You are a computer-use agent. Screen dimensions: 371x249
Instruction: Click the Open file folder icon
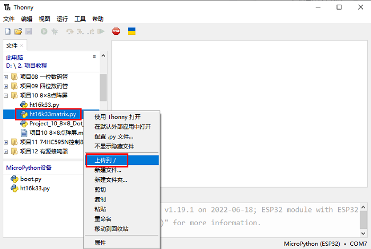click(x=18, y=32)
